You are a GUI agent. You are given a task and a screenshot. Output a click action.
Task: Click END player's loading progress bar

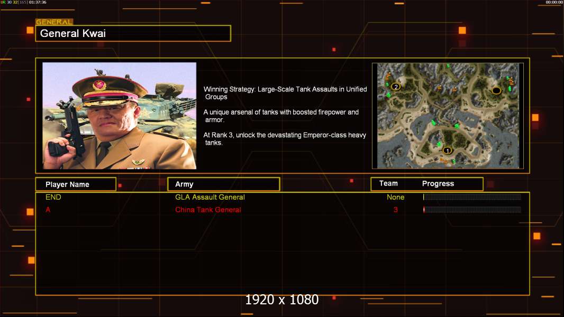pyautogui.click(x=472, y=197)
